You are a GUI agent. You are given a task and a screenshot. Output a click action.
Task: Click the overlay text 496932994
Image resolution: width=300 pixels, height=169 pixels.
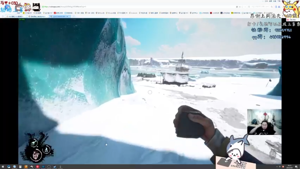click(x=280, y=37)
